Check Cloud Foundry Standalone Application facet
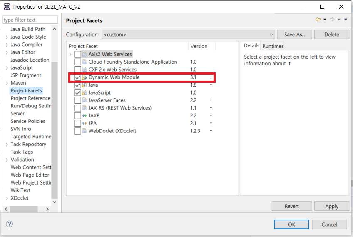 (x=78, y=62)
